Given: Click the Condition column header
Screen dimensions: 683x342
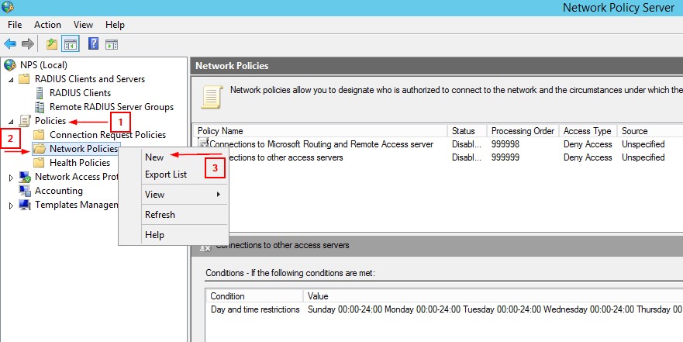Looking at the screenshot, I should 255,296.
